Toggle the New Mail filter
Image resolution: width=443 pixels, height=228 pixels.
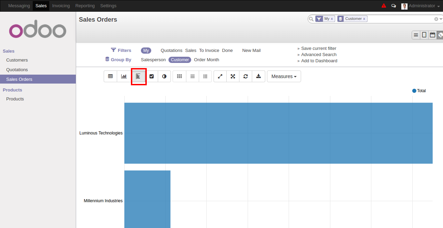[251, 51]
